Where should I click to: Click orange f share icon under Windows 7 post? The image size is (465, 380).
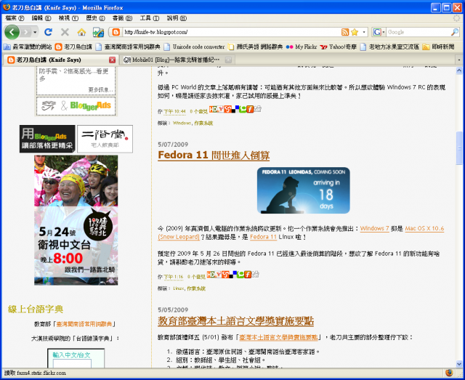250,109
